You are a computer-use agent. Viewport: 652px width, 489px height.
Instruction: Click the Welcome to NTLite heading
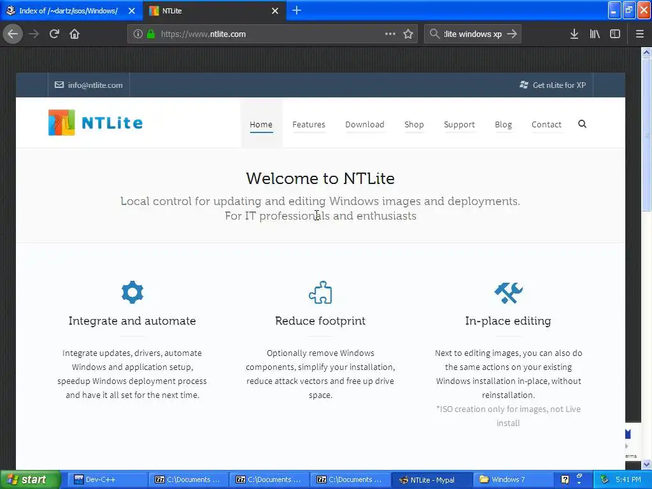pos(320,178)
